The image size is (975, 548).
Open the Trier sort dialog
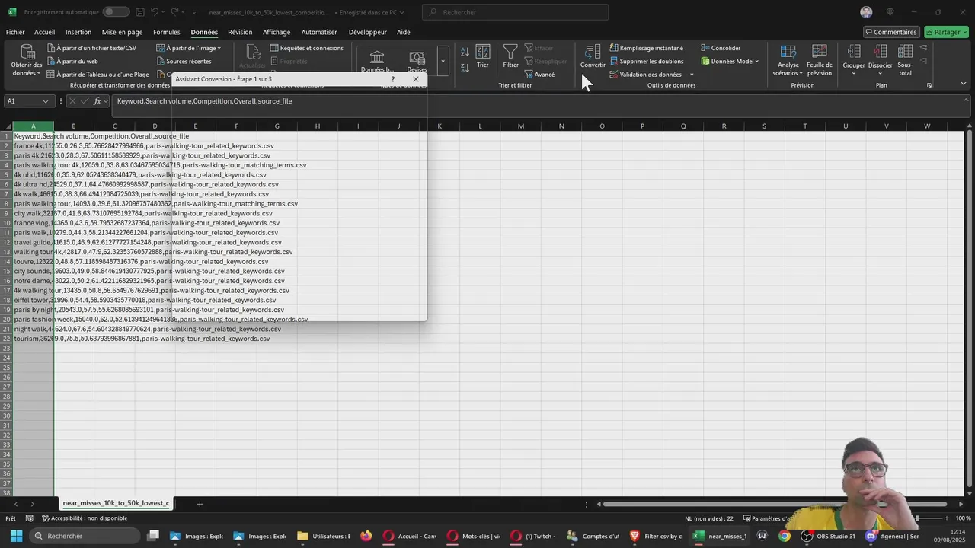point(483,57)
